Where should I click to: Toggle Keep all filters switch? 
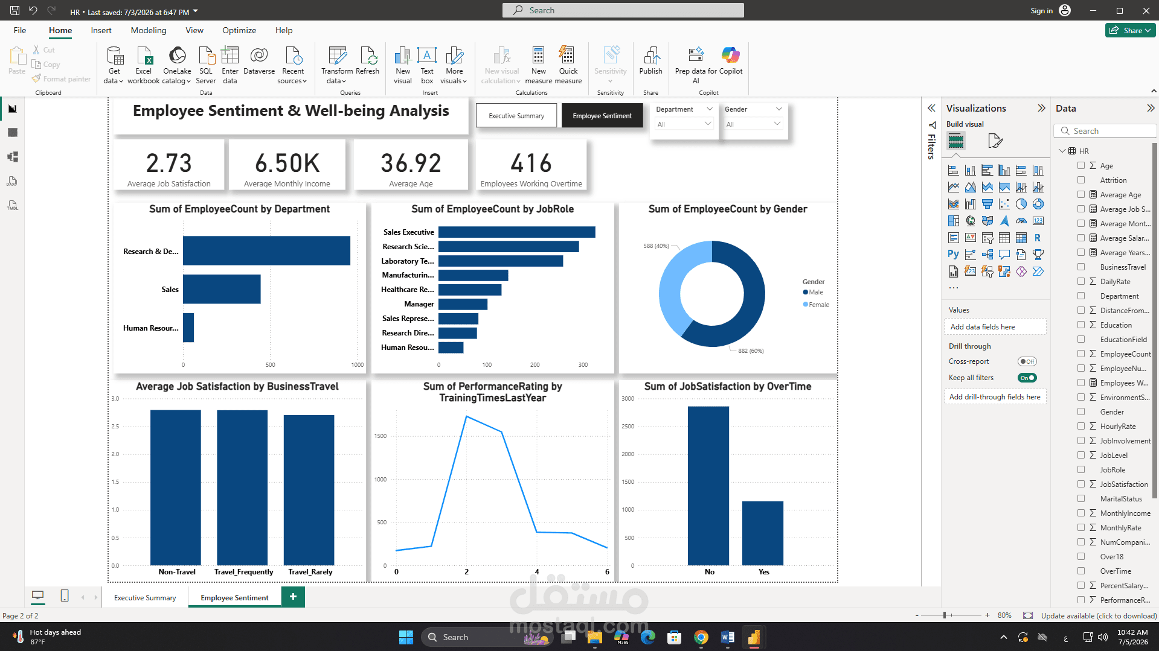(x=1027, y=378)
